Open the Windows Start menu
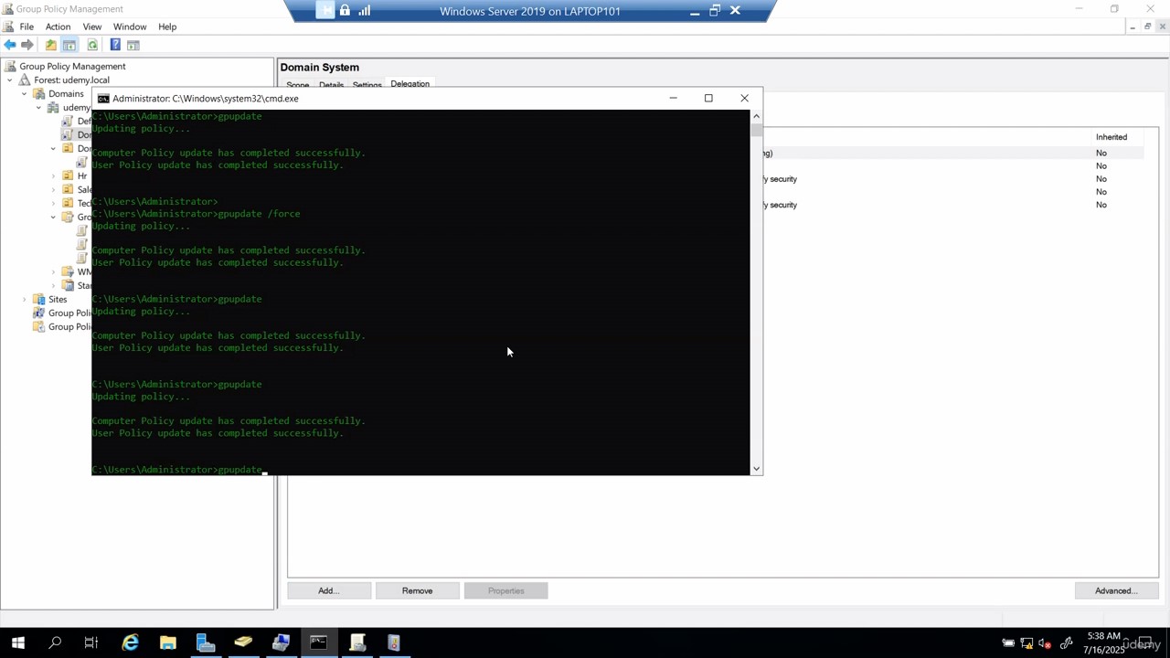Viewport: 1170px width, 658px height. (x=17, y=642)
